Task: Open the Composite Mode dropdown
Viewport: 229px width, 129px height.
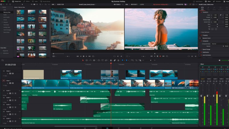Action: click(220, 44)
